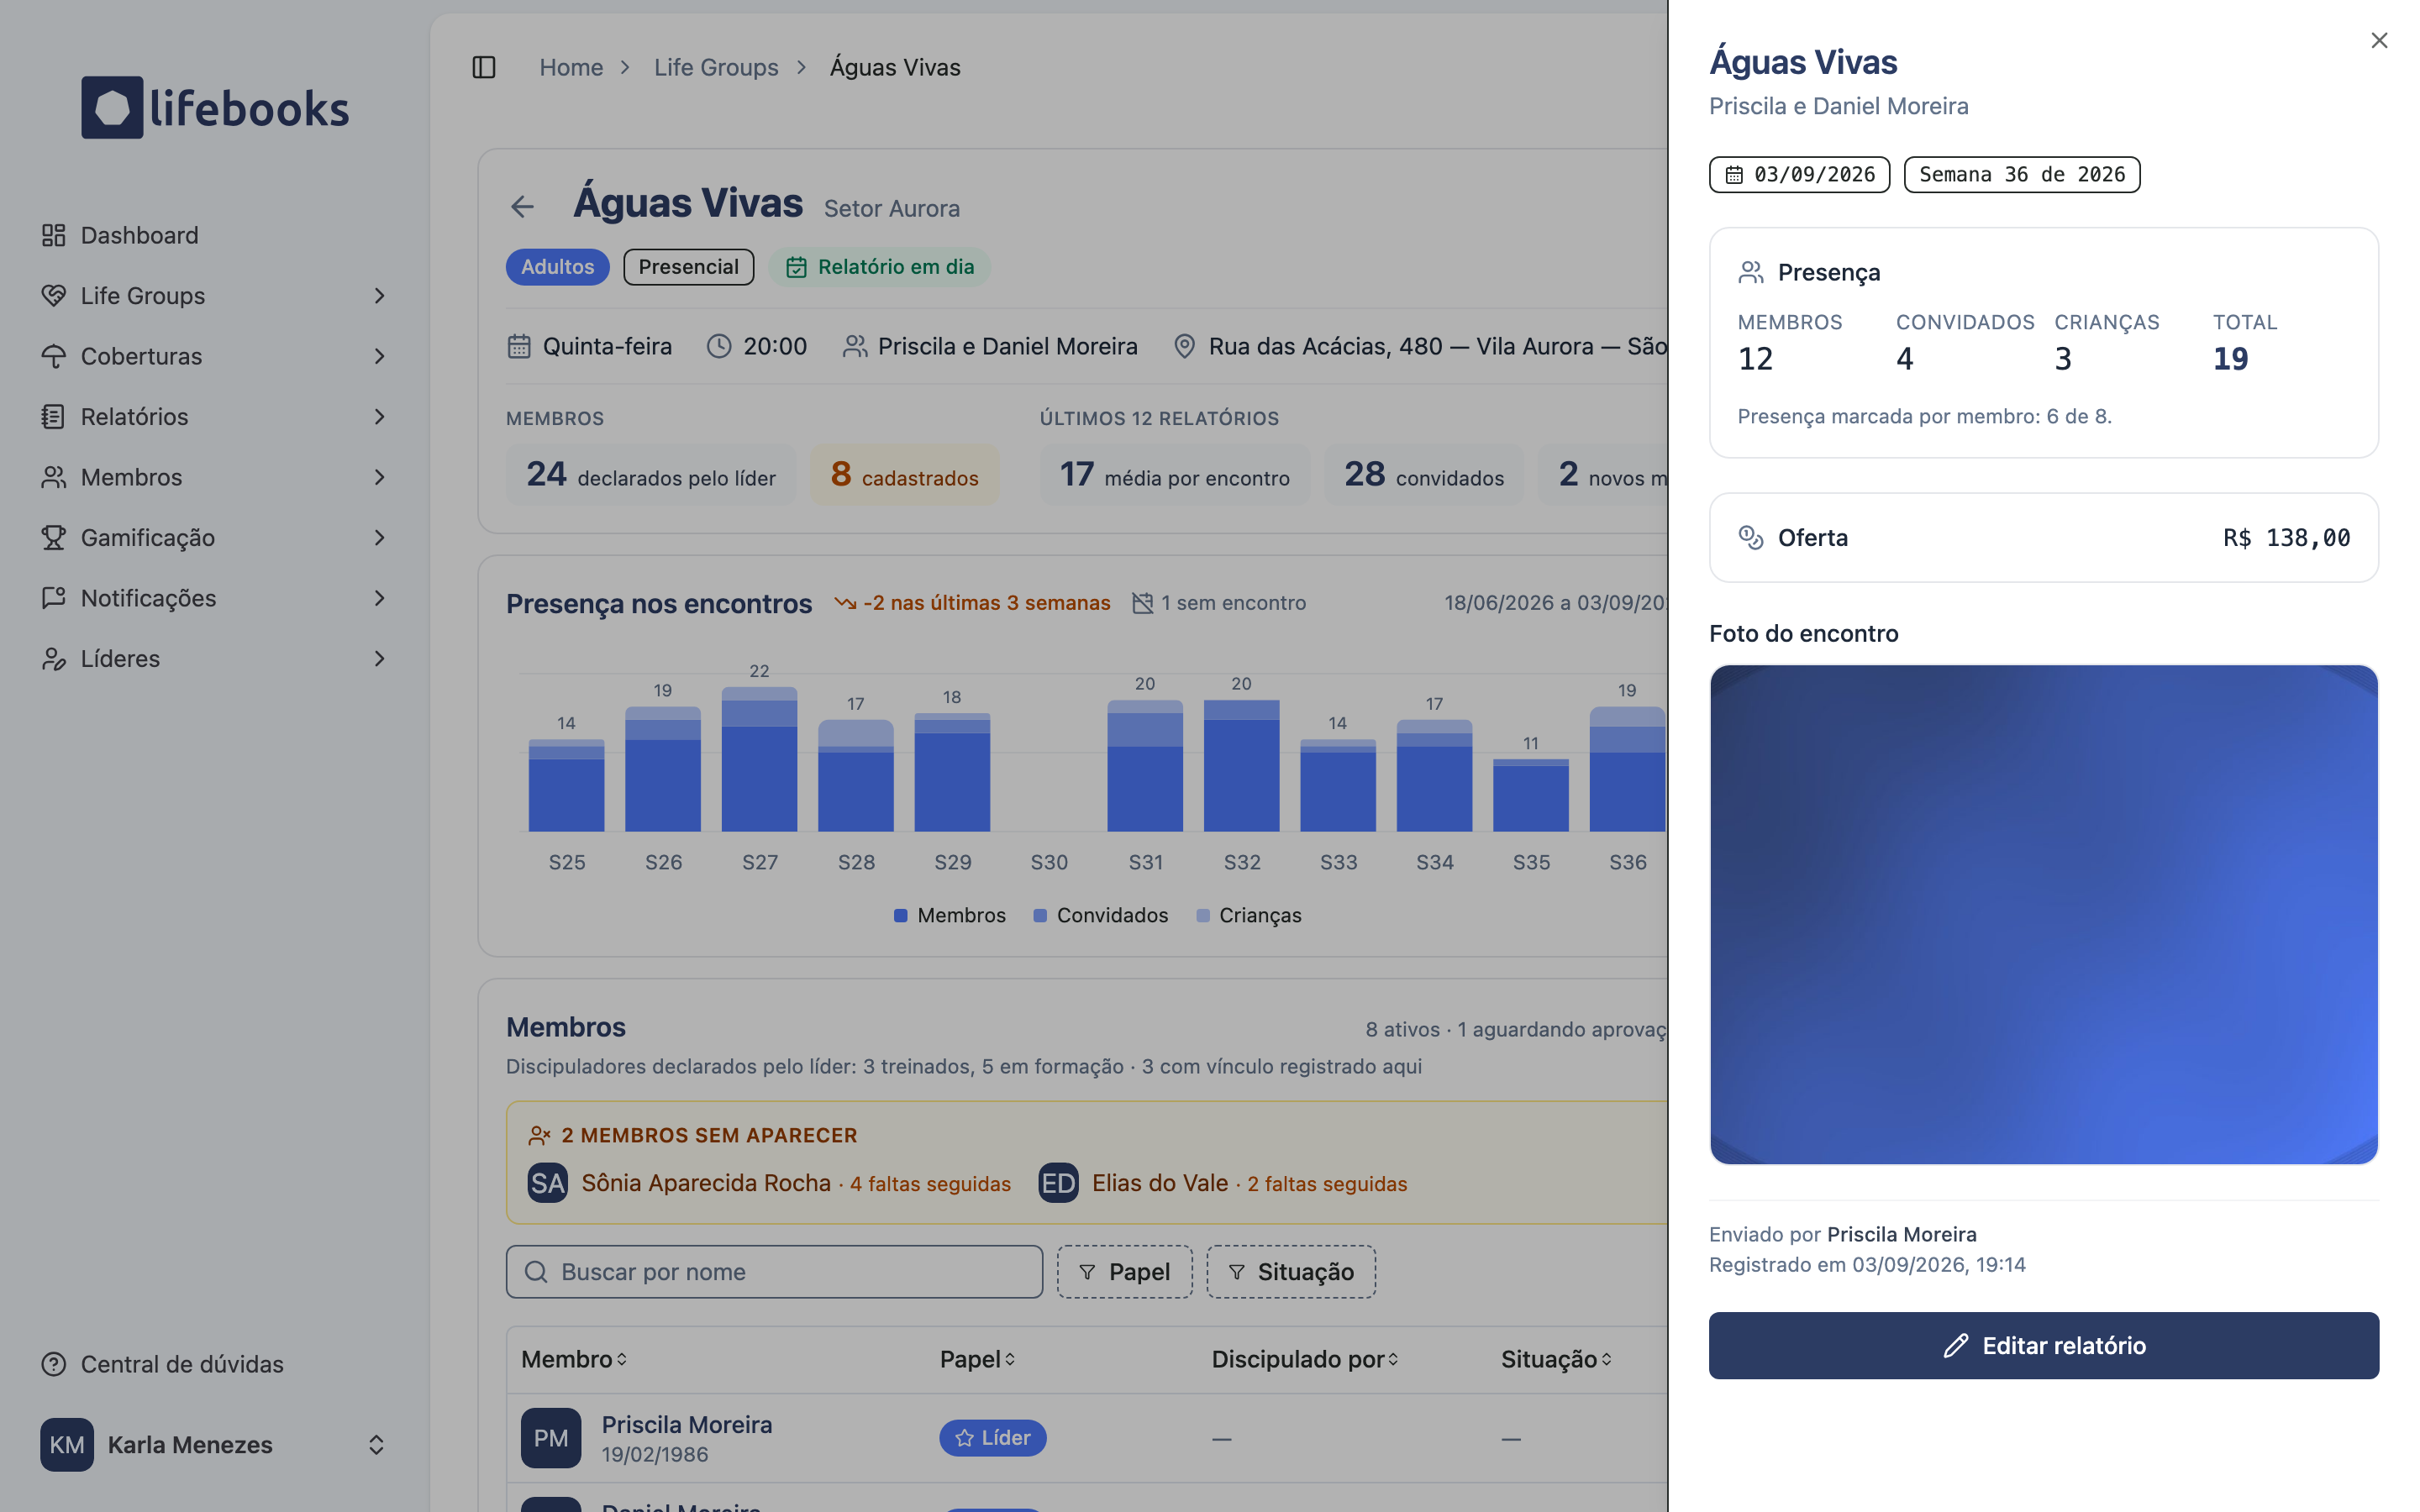Viewport: 2420px width, 1512px height.
Task: Open the Situação filter
Action: 1291,1272
